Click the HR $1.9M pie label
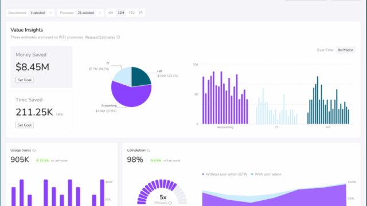Image resolution: width=367 pixels, height=206 pixels. click(x=168, y=74)
